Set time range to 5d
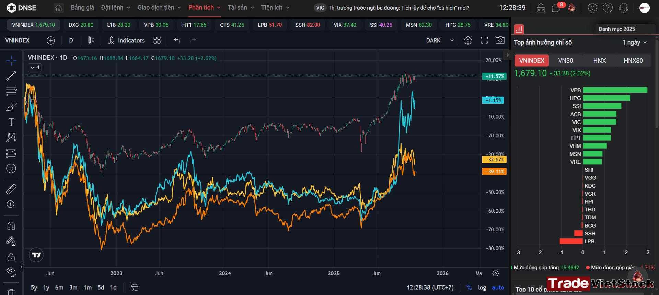659x295 pixels. pos(101,287)
